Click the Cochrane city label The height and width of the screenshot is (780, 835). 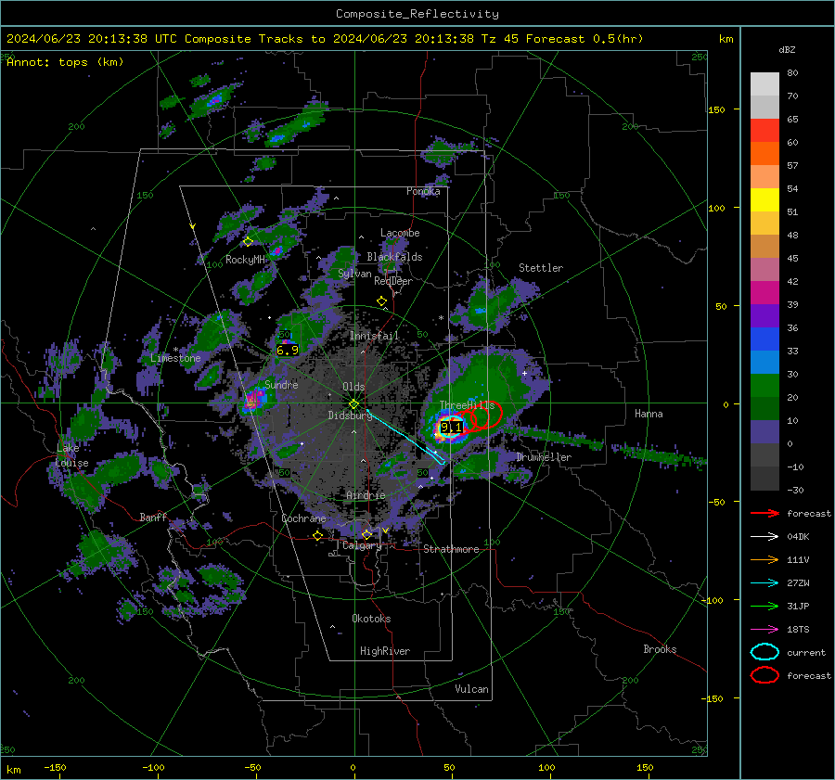point(303,518)
